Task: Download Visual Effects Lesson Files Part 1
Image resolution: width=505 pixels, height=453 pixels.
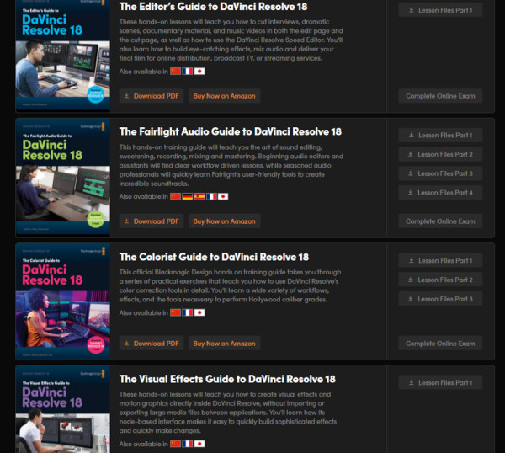Action: tap(440, 382)
